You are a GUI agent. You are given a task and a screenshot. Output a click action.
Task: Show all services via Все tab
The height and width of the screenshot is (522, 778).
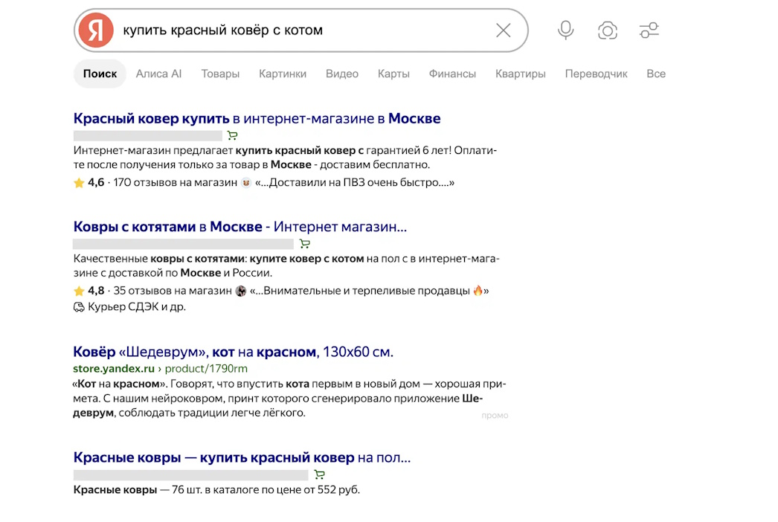click(656, 74)
